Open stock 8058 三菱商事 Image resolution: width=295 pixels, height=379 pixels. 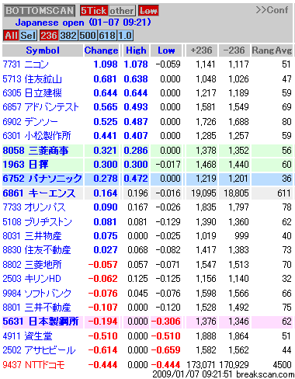[x=36, y=151]
